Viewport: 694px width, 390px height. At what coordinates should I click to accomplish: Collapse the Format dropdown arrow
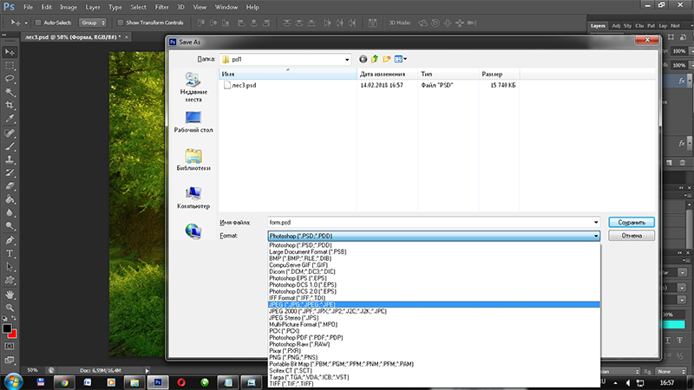tap(596, 236)
